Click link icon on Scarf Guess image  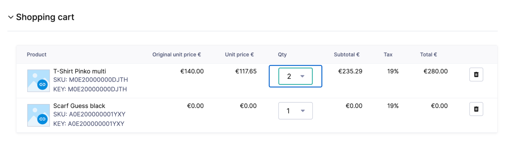tap(43, 119)
